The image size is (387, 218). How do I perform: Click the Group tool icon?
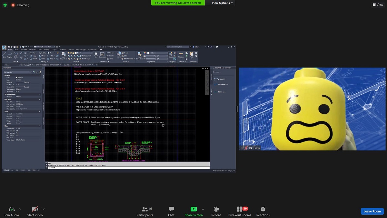[x=171, y=55]
